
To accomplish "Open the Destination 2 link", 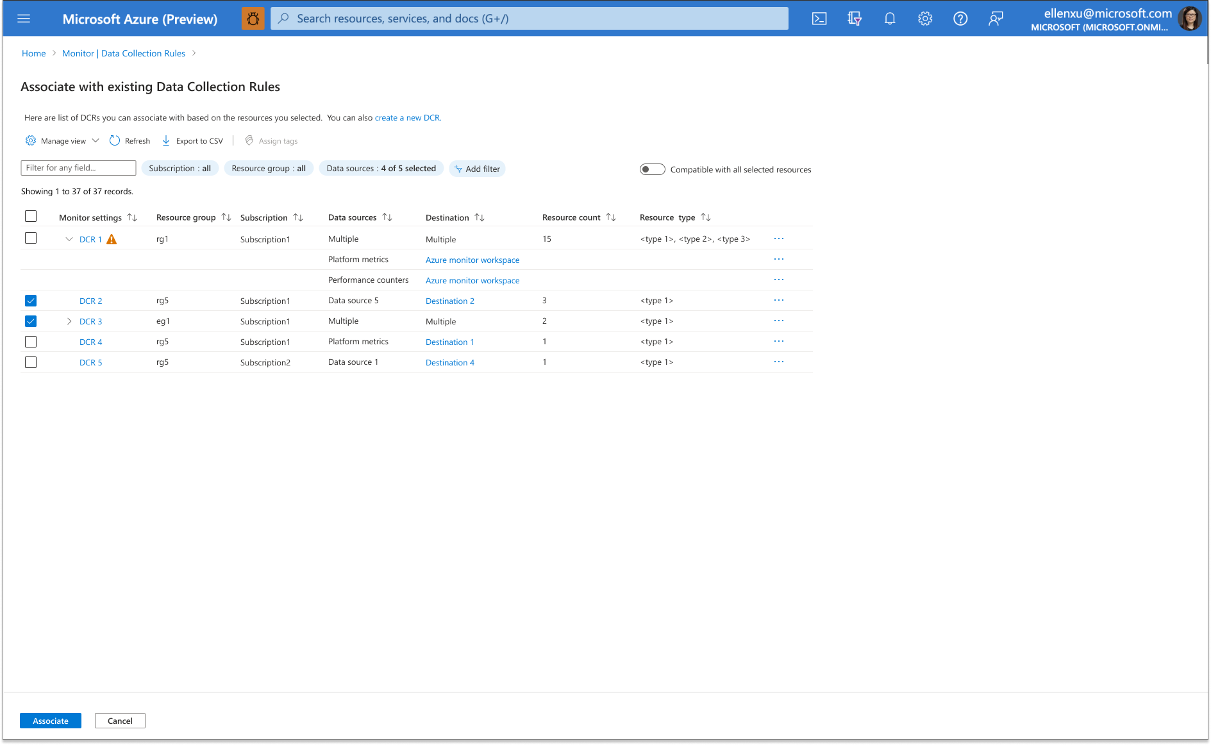I will pos(450,301).
